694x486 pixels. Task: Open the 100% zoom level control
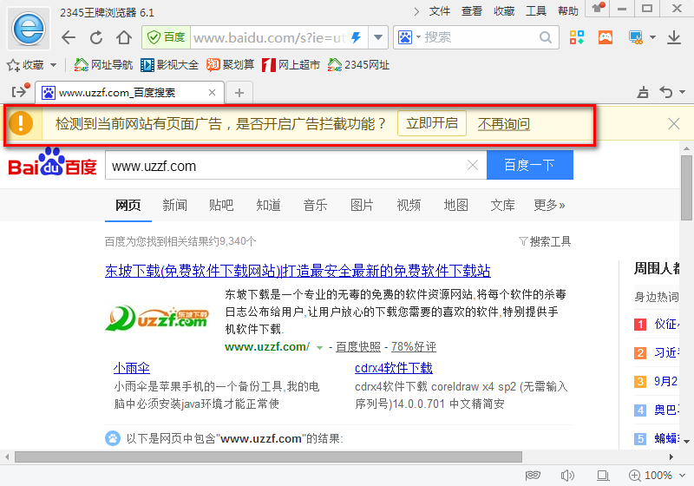tap(658, 476)
